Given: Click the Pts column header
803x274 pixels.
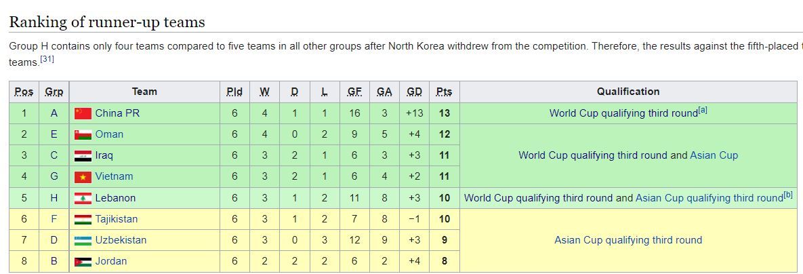Looking at the screenshot, I should point(444,92).
